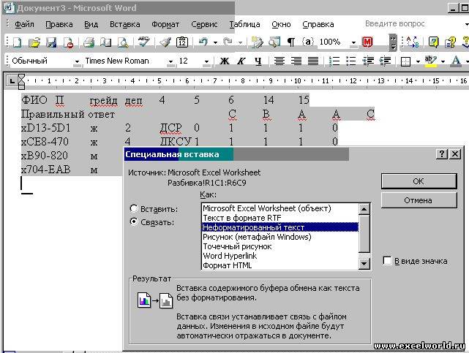Open the font dropdown Times New Roman
Viewport: 469px width, 353px height.
(170, 61)
